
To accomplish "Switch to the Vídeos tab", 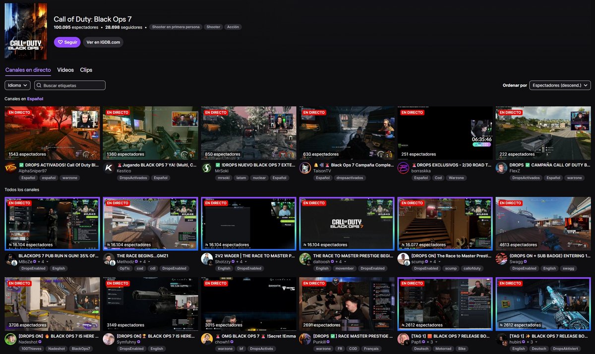I will (x=65, y=70).
